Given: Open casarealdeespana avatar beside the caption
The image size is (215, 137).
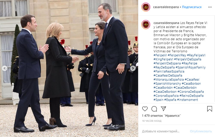Looking at the screenshot, I should point(146,25).
